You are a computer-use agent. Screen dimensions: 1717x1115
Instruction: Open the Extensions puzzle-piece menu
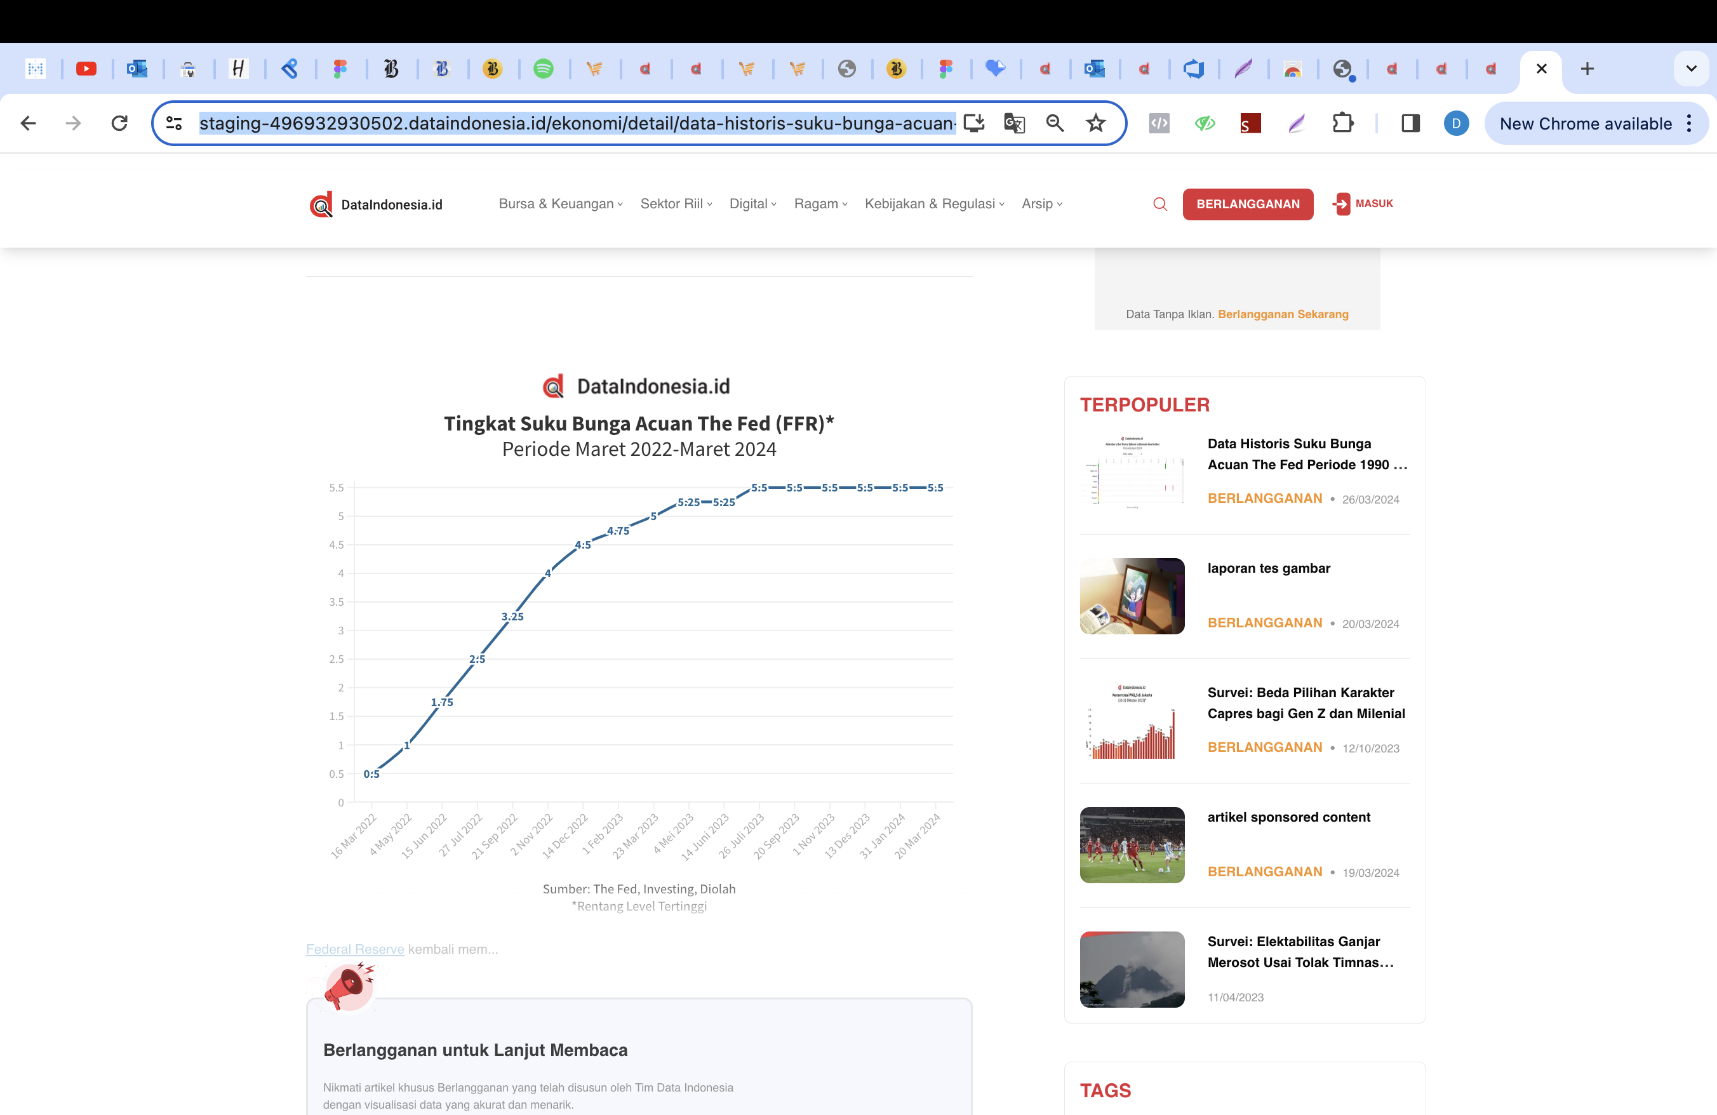pyautogui.click(x=1342, y=123)
